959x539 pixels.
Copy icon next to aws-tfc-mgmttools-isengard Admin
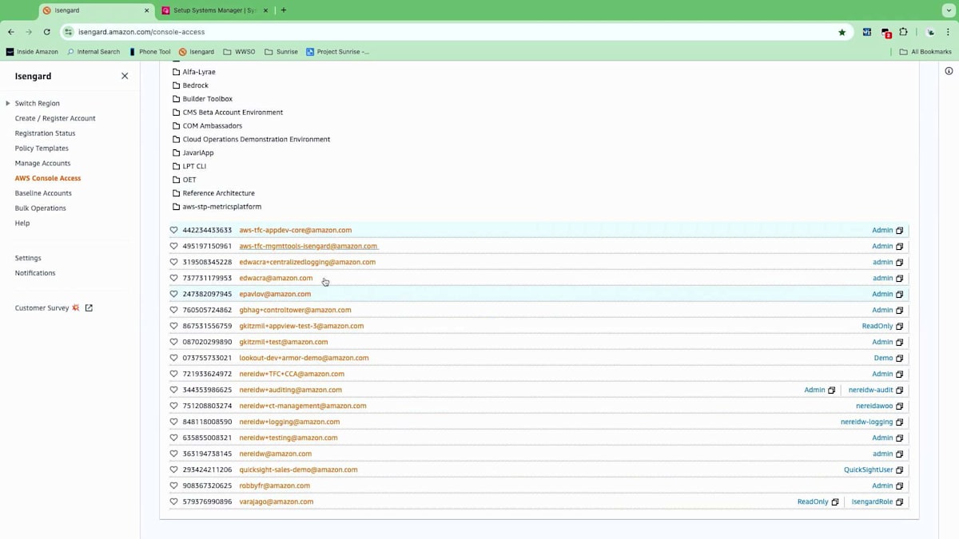pos(899,247)
